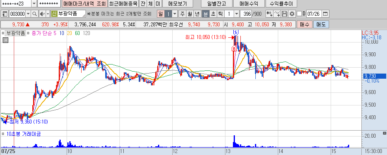Click the 일 interval value box showing 1
The height and width of the screenshot is (155, 387).
[168, 14]
